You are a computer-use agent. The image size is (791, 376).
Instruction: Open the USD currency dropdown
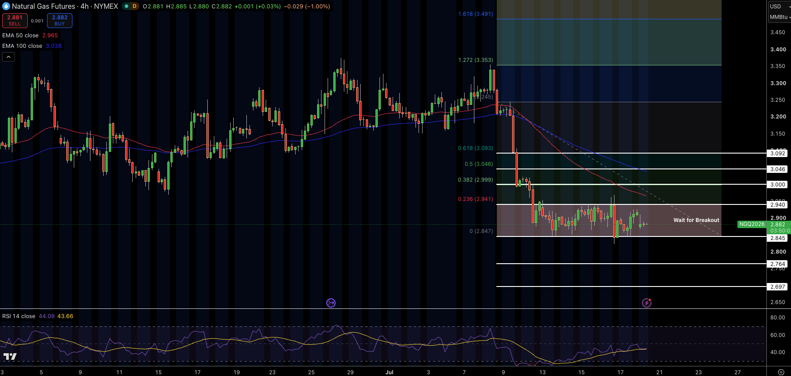click(779, 6)
